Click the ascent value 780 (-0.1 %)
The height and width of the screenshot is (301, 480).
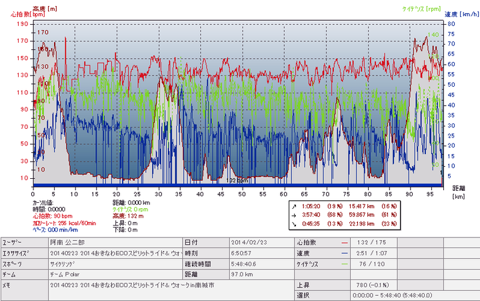tap(372, 285)
